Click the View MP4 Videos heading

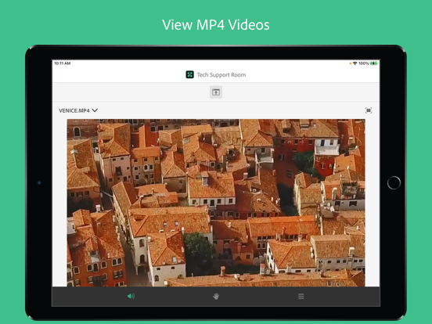point(216,25)
